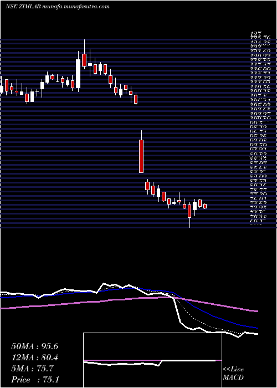Click the MACD inset chart box
The width and height of the screenshot is (277, 388).
pyautogui.click(x=152, y=360)
